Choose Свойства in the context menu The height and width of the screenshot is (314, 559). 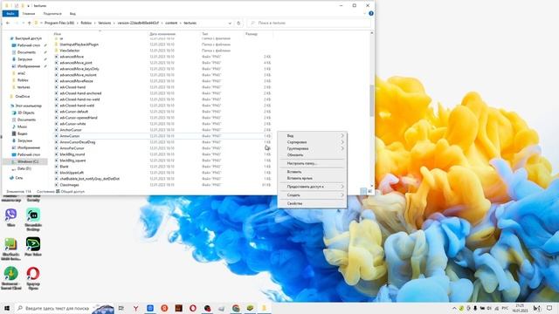tap(313, 203)
